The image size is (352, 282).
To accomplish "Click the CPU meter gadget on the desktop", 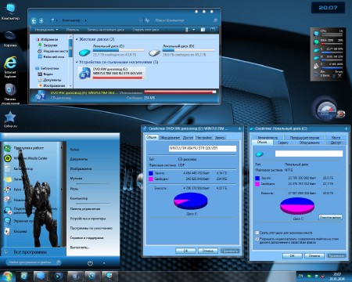I will [x=329, y=33].
